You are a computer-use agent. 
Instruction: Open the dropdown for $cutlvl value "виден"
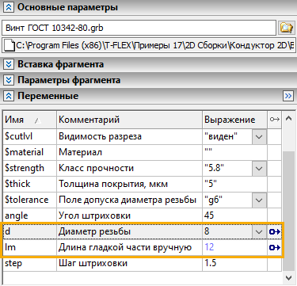[x=259, y=137]
